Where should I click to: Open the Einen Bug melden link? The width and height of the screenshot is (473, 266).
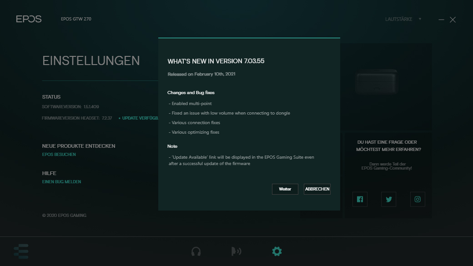coord(61,182)
